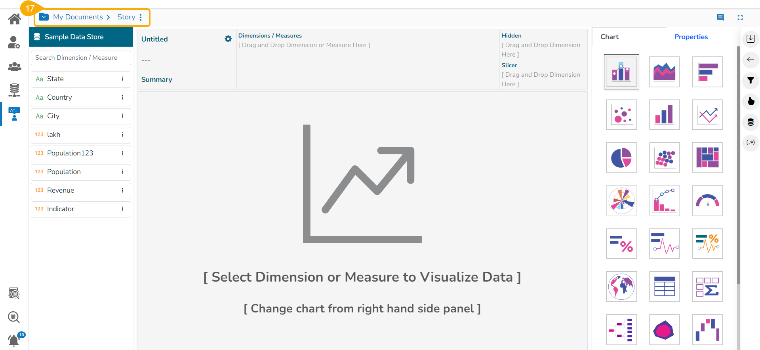Switch to the Properties tab

[x=691, y=37]
